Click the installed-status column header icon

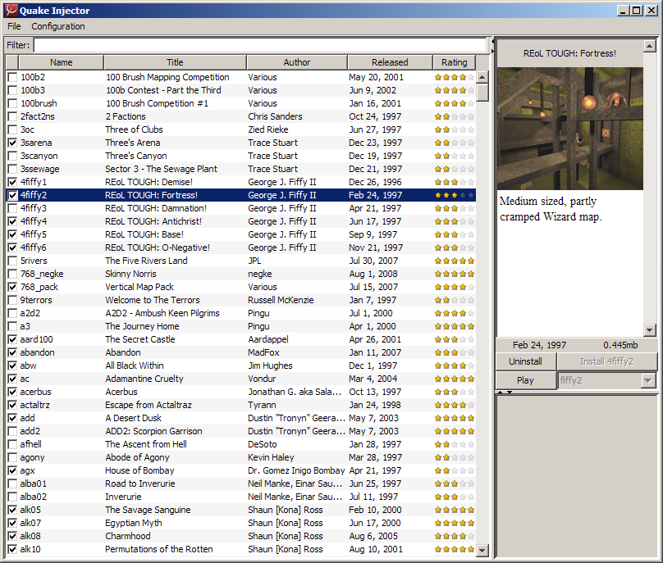pyautogui.click(x=11, y=62)
